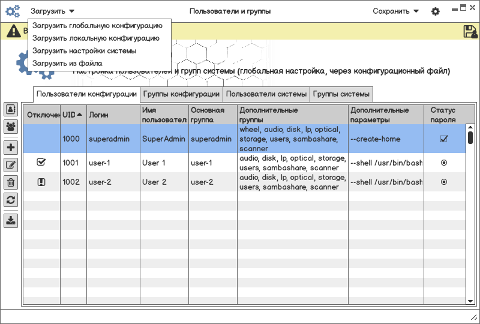
Task: Switch to Пользователи системы tab
Action: [x=266, y=94]
